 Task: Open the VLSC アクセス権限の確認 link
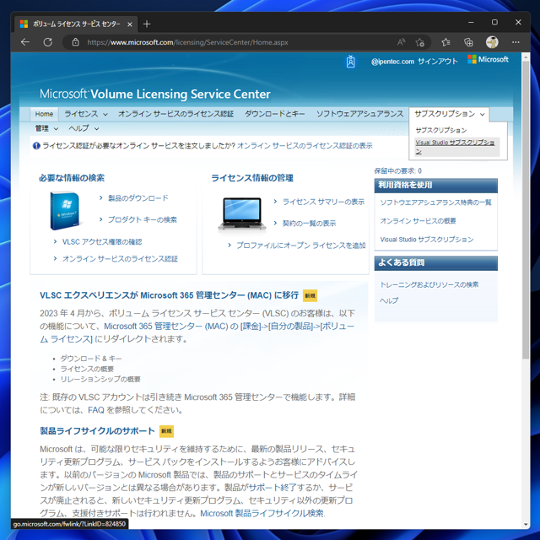(102, 242)
